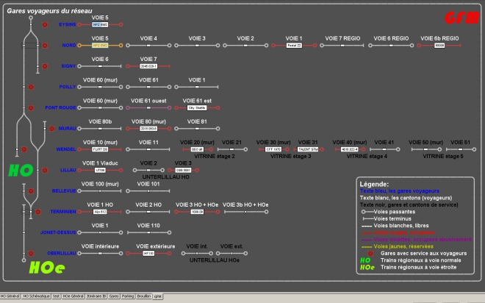This screenshot has height=303, width=485.
Task: Click the red X marker left of WENDEL
Action: coord(24,149)
